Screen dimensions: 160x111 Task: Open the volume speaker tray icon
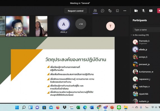(156, 107)
